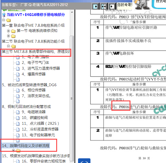Collapse the 第三节 ME7.8.8 section node
This screenshot has width=166, height=163.
point(8,46)
